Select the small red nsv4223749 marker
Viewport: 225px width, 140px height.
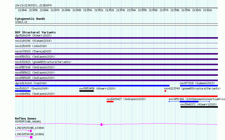(x=165, y=91)
